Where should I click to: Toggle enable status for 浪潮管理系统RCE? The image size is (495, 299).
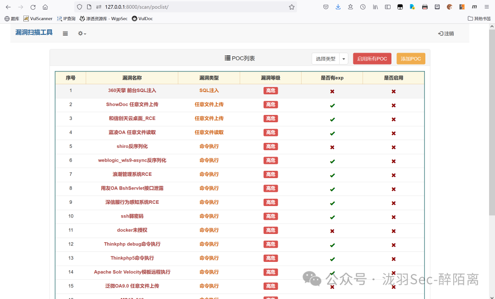pyautogui.click(x=393, y=175)
